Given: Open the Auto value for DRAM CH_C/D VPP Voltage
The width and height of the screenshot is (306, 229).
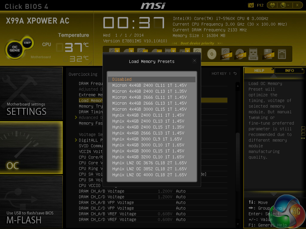Looking at the screenshot, I should [181, 208].
